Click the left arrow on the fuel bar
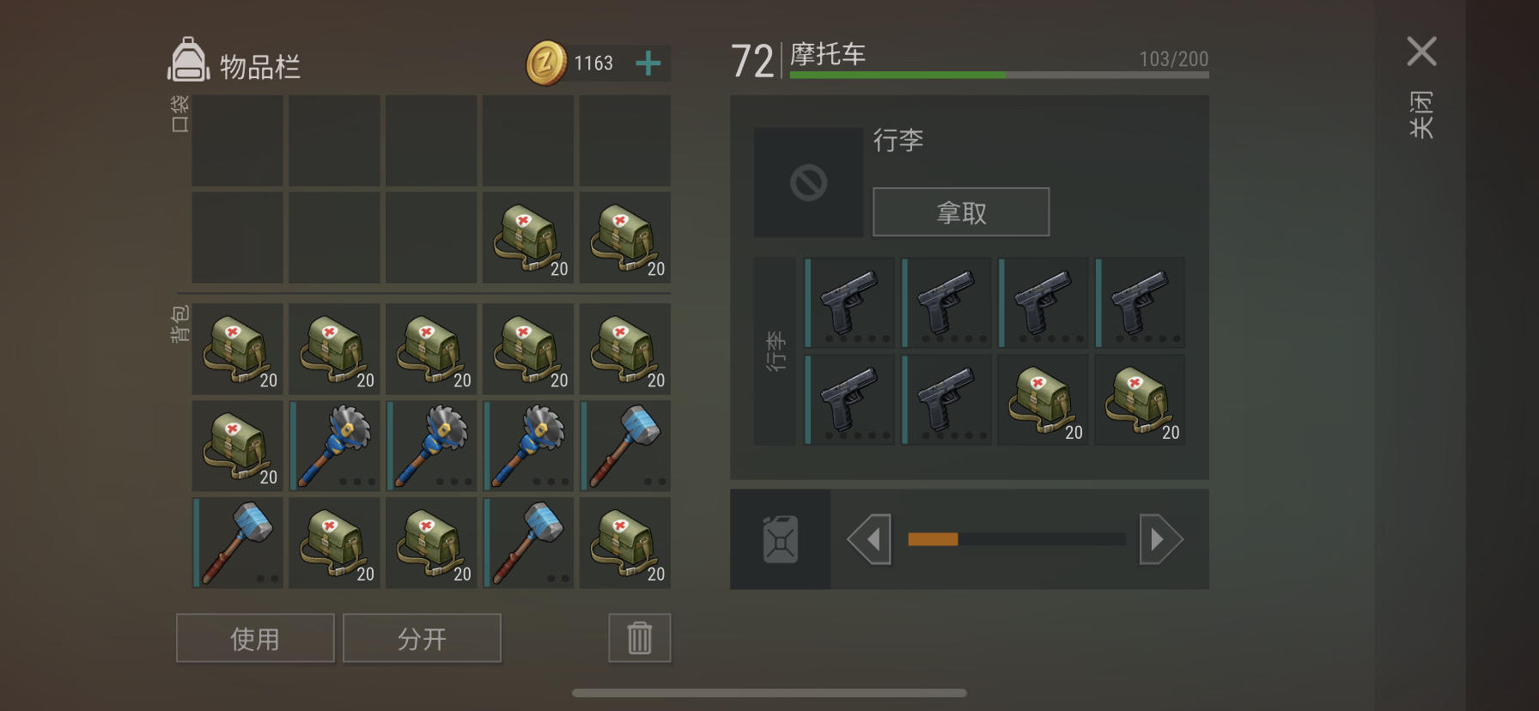 coord(869,539)
